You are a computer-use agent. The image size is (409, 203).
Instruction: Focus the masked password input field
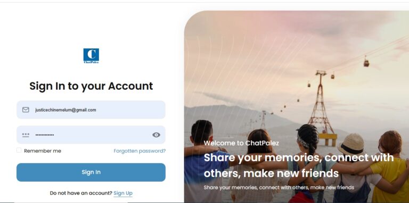pyautogui.click(x=91, y=135)
